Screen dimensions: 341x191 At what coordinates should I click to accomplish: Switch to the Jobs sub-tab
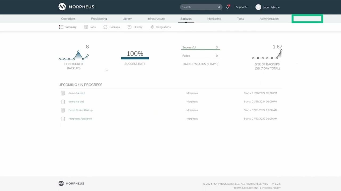pyautogui.click(x=90, y=27)
